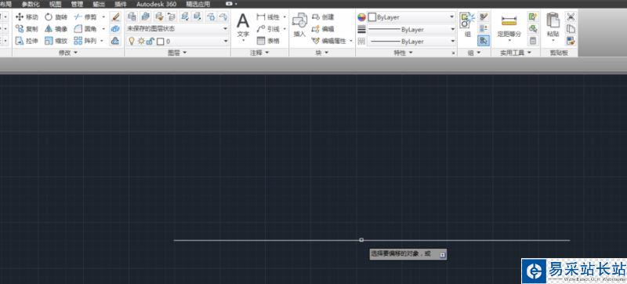Toggle layer 0 freeze sun icon
The width and height of the screenshot is (627, 284).
point(141,41)
